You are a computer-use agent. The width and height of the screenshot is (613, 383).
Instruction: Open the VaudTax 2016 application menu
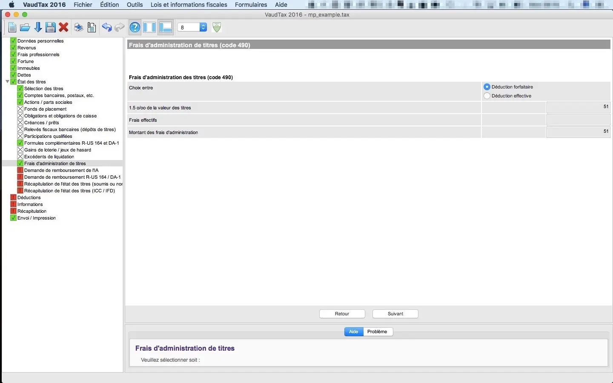click(44, 5)
